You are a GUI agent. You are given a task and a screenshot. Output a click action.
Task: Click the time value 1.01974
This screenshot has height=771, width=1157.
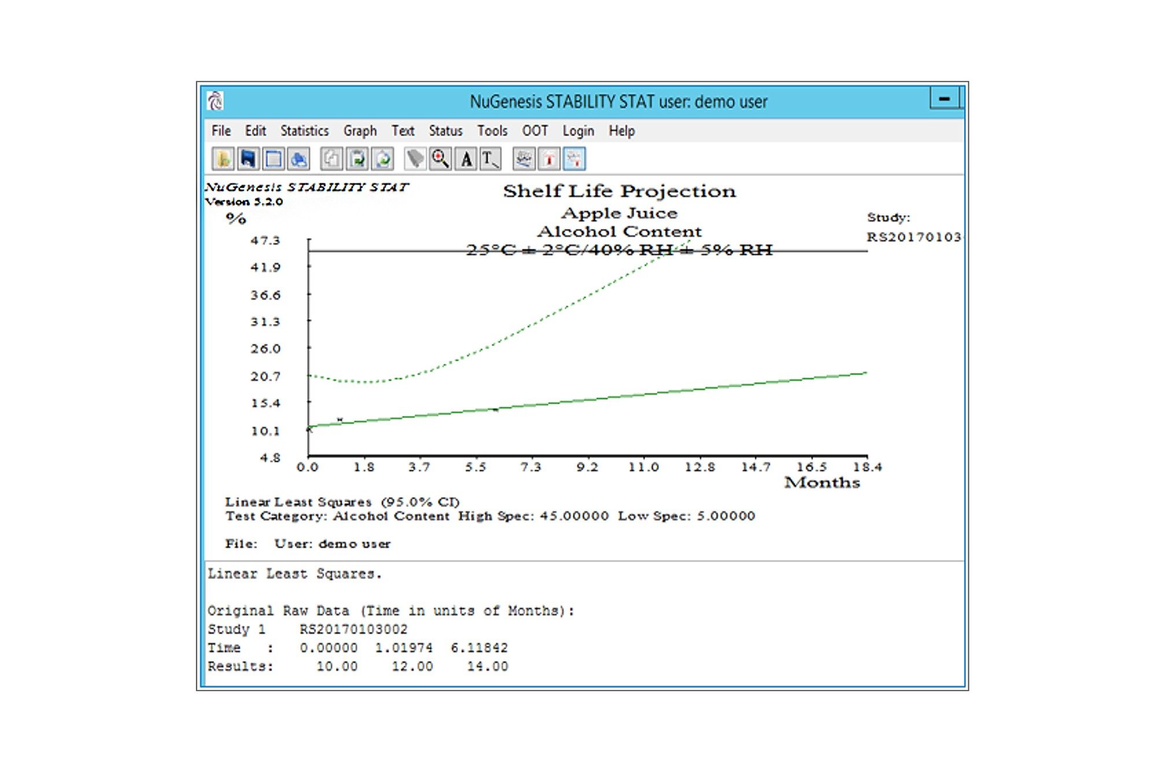(404, 648)
